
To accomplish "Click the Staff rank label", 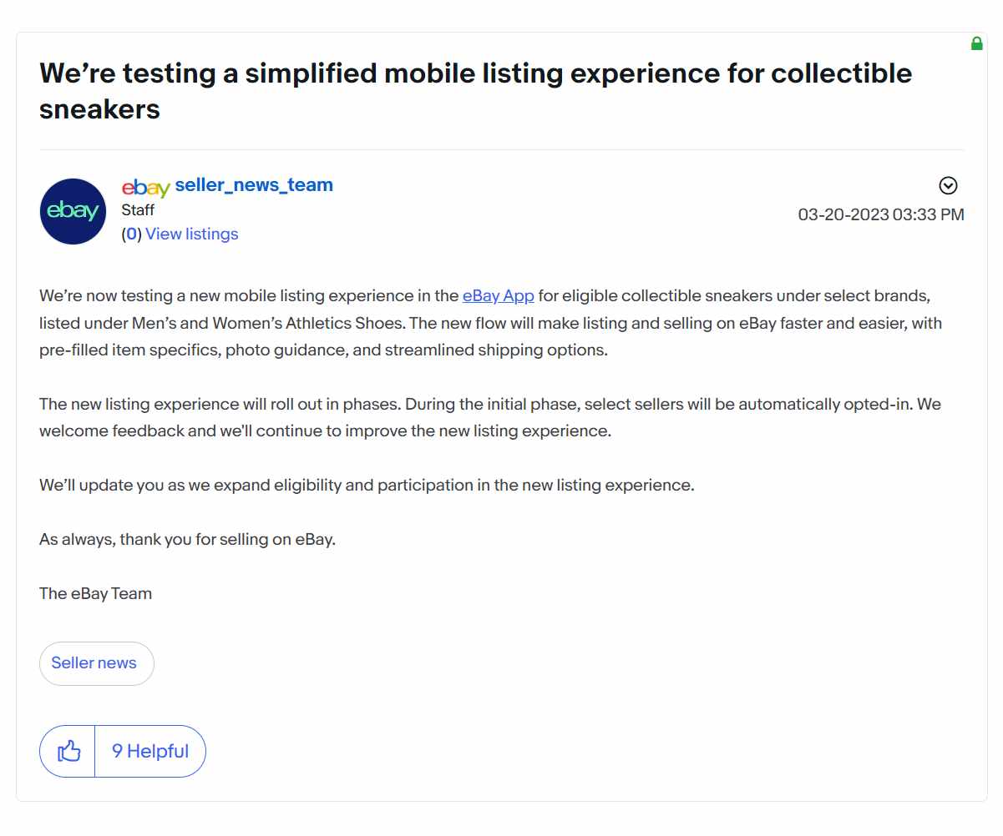I will coord(138,210).
